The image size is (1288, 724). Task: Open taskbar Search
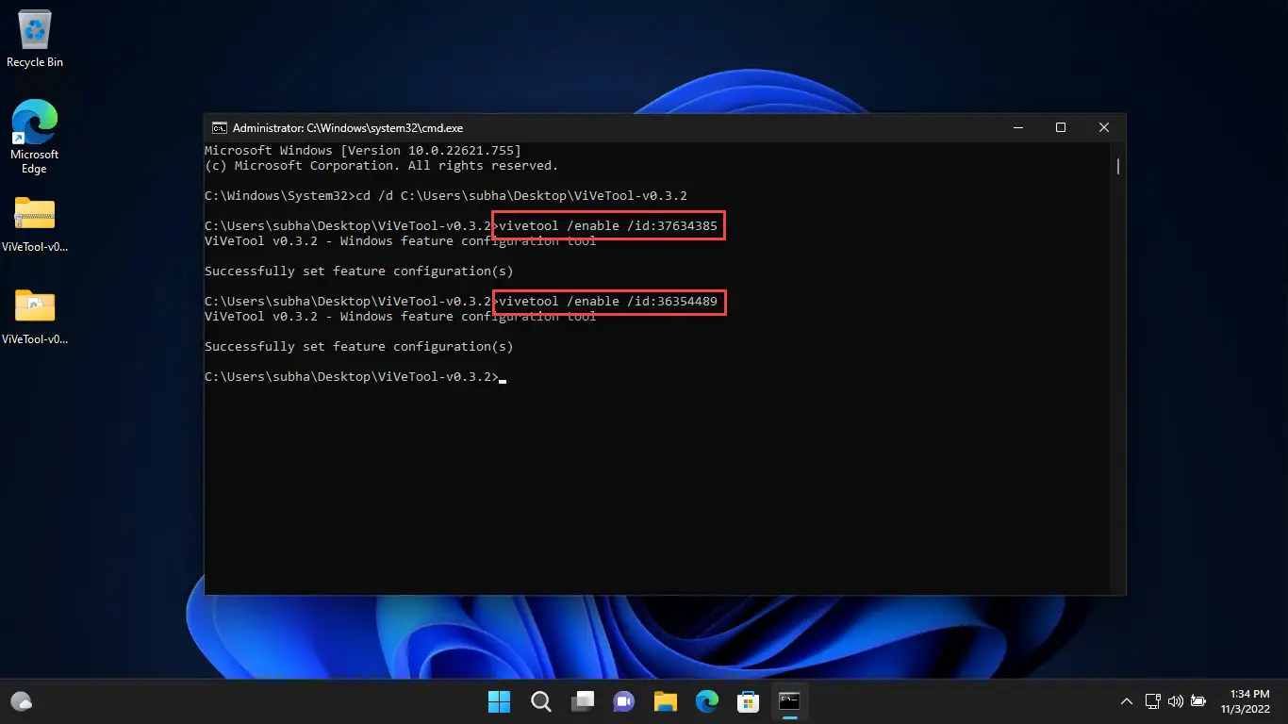(x=541, y=701)
